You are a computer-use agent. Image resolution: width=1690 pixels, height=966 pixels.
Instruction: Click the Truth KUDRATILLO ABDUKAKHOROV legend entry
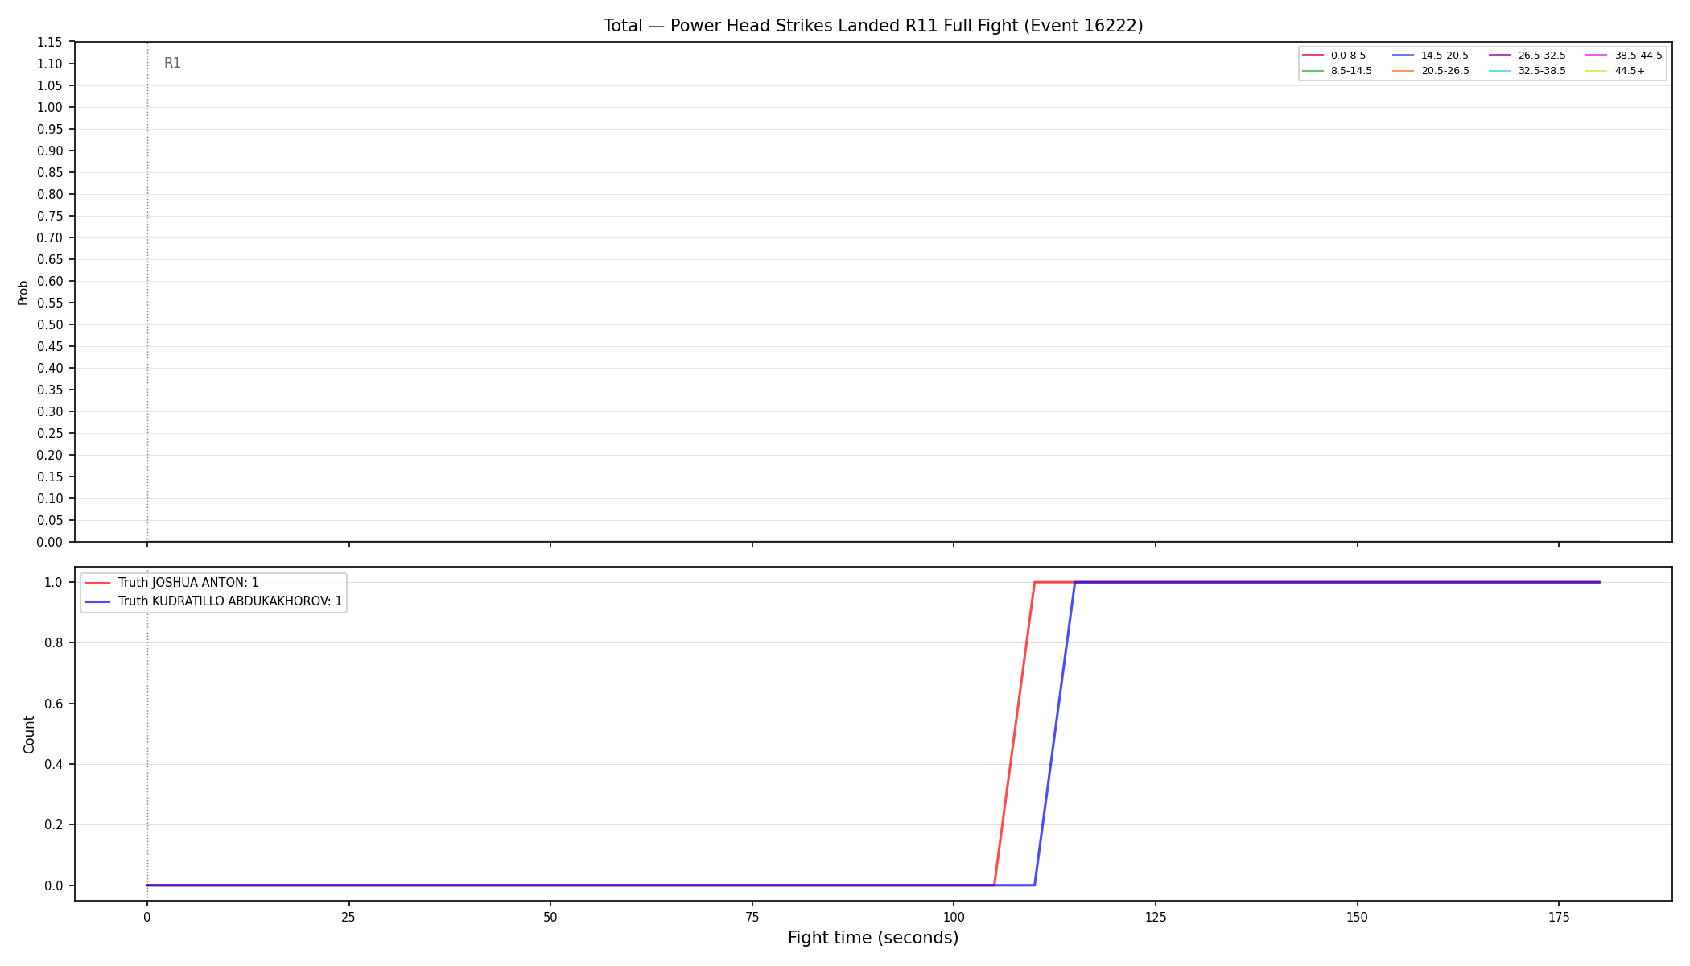click(x=213, y=601)
